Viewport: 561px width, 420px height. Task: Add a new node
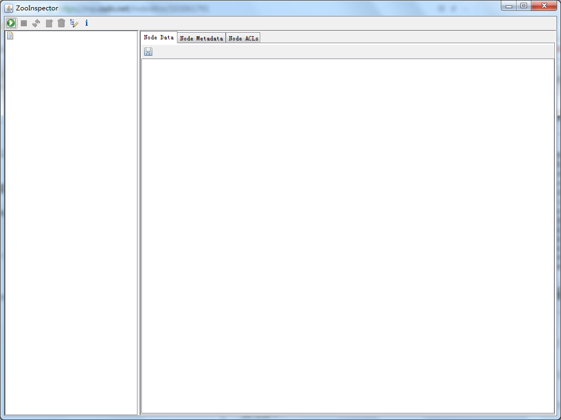(49, 23)
